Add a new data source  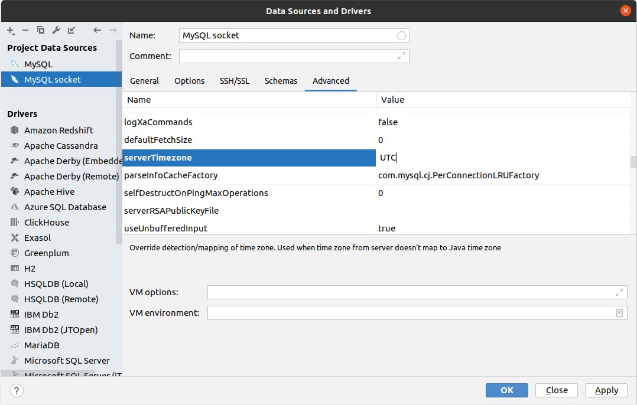(9, 30)
